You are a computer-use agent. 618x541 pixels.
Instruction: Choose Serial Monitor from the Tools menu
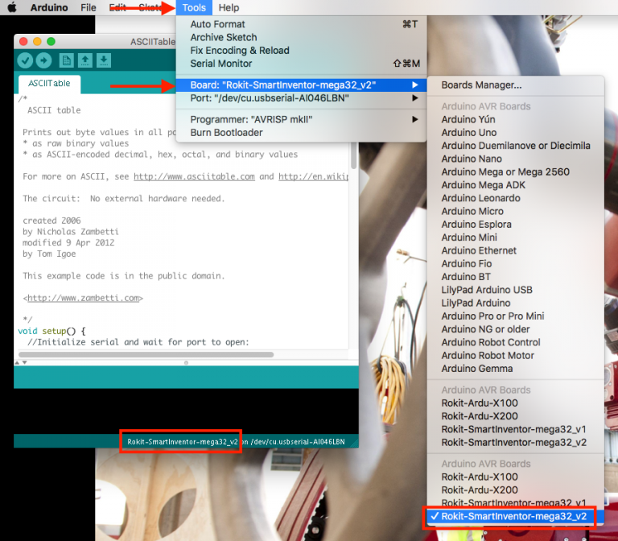[x=221, y=64]
